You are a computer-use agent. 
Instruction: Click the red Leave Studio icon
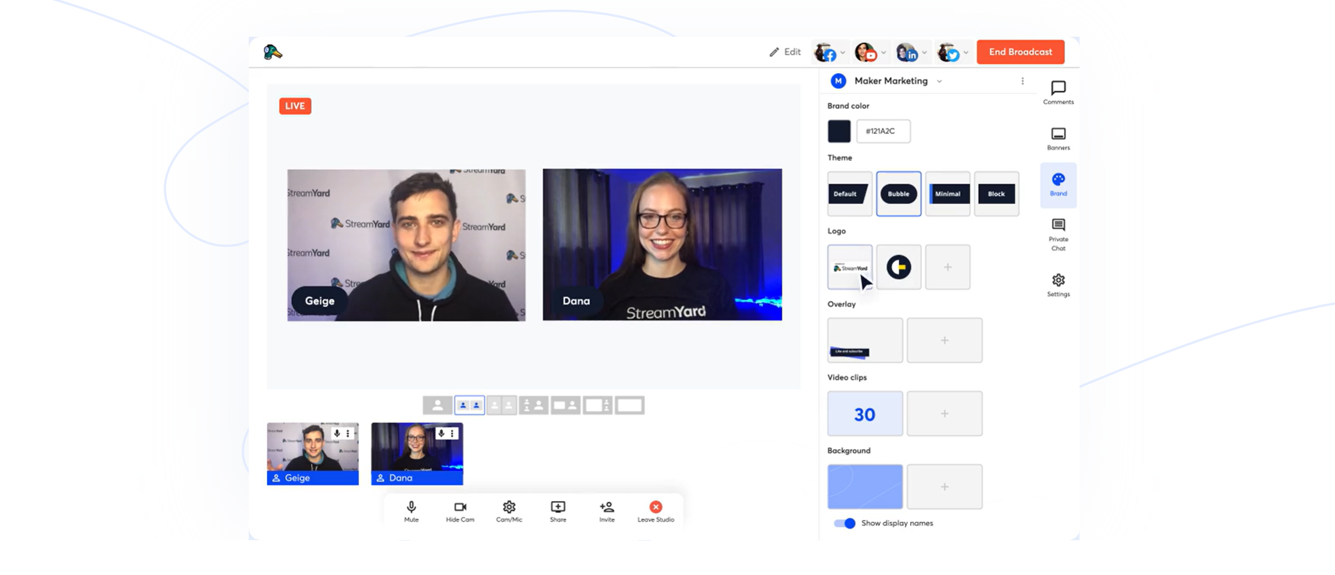(x=656, y=507)
